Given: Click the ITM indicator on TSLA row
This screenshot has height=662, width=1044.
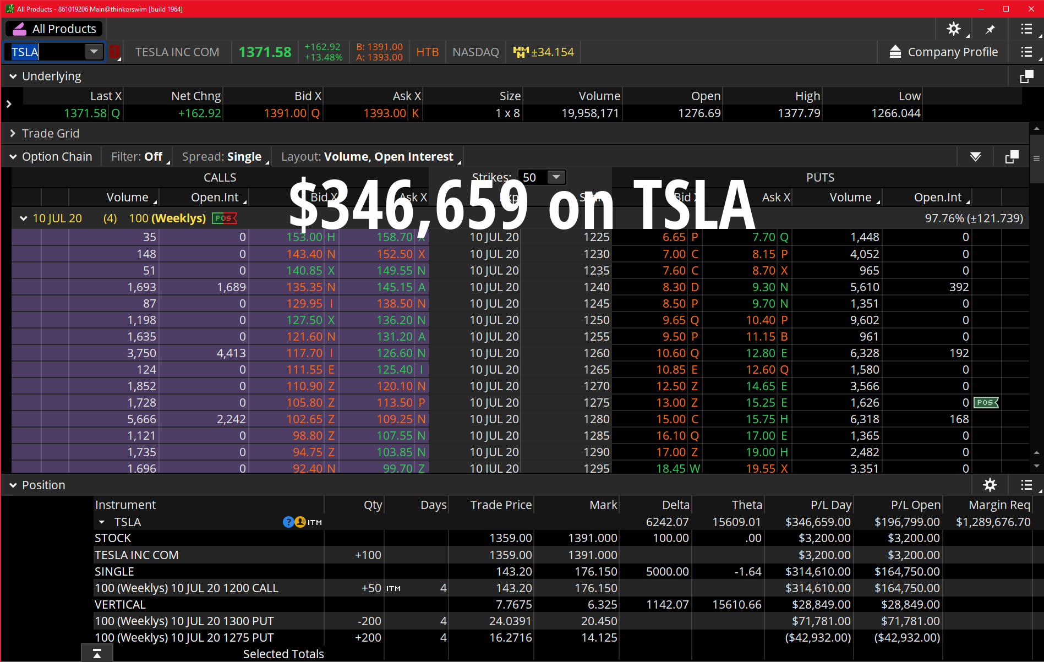Looking at the screenshot, I should point(315,522).
